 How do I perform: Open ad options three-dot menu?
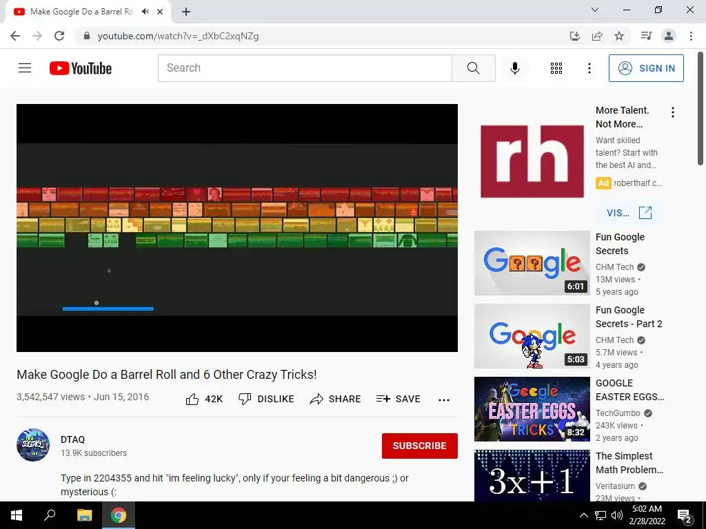pos(673,112)
